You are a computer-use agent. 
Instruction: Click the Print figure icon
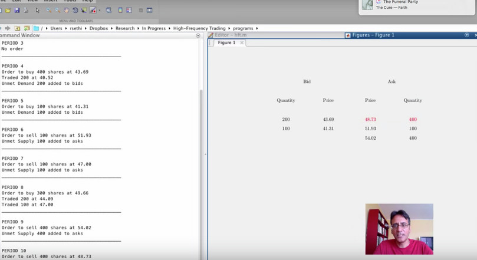coord(25,11)
